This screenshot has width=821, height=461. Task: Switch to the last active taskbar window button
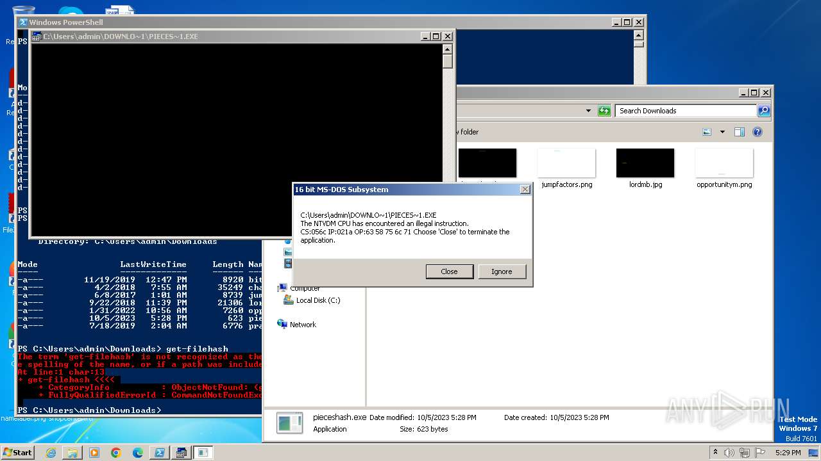click(x=203, y=453)
